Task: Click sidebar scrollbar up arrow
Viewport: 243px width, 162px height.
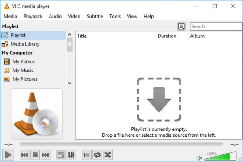Action: tap(70, 34)
